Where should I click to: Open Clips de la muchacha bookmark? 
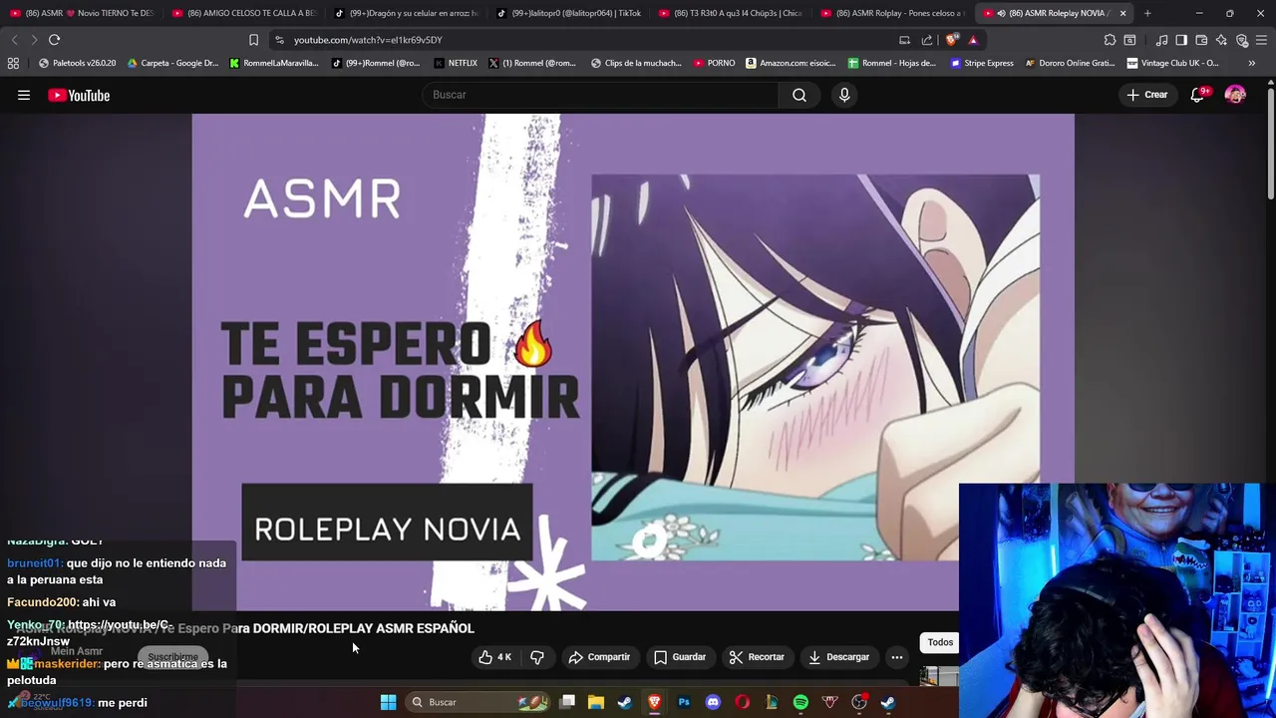click(636, 63)
